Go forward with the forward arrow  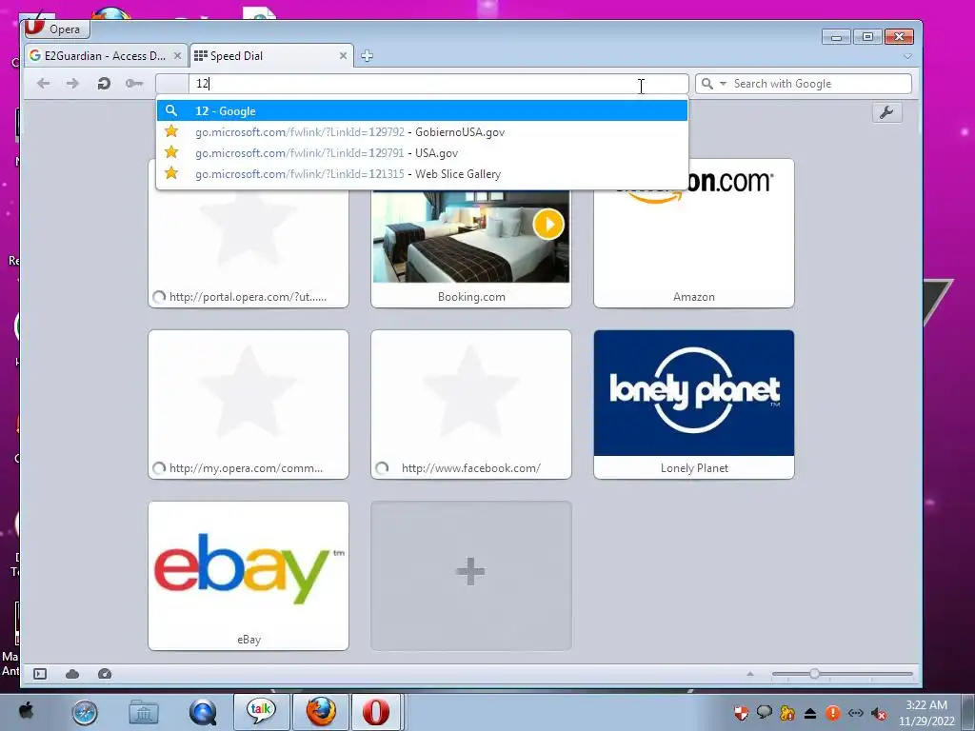click(x=72, y=84)
